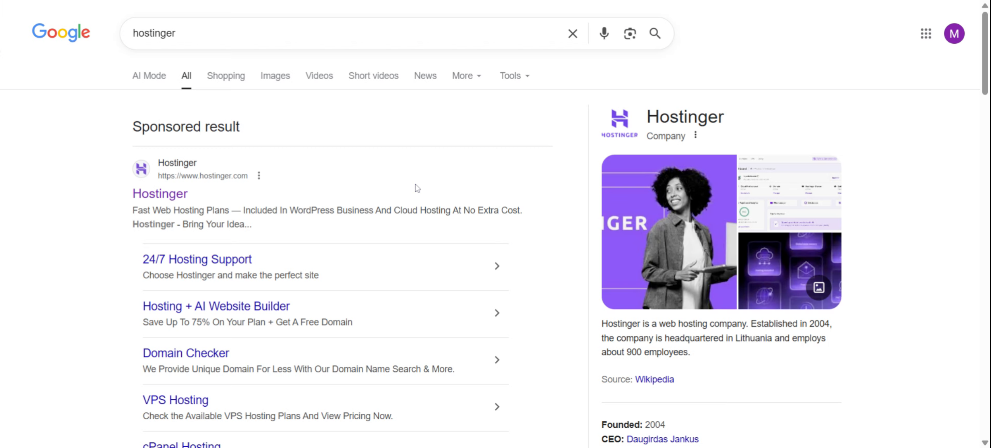The height and width of the screenshot is (448, 991).
Task: Open Google Lens image search icon
Action: 630,33
